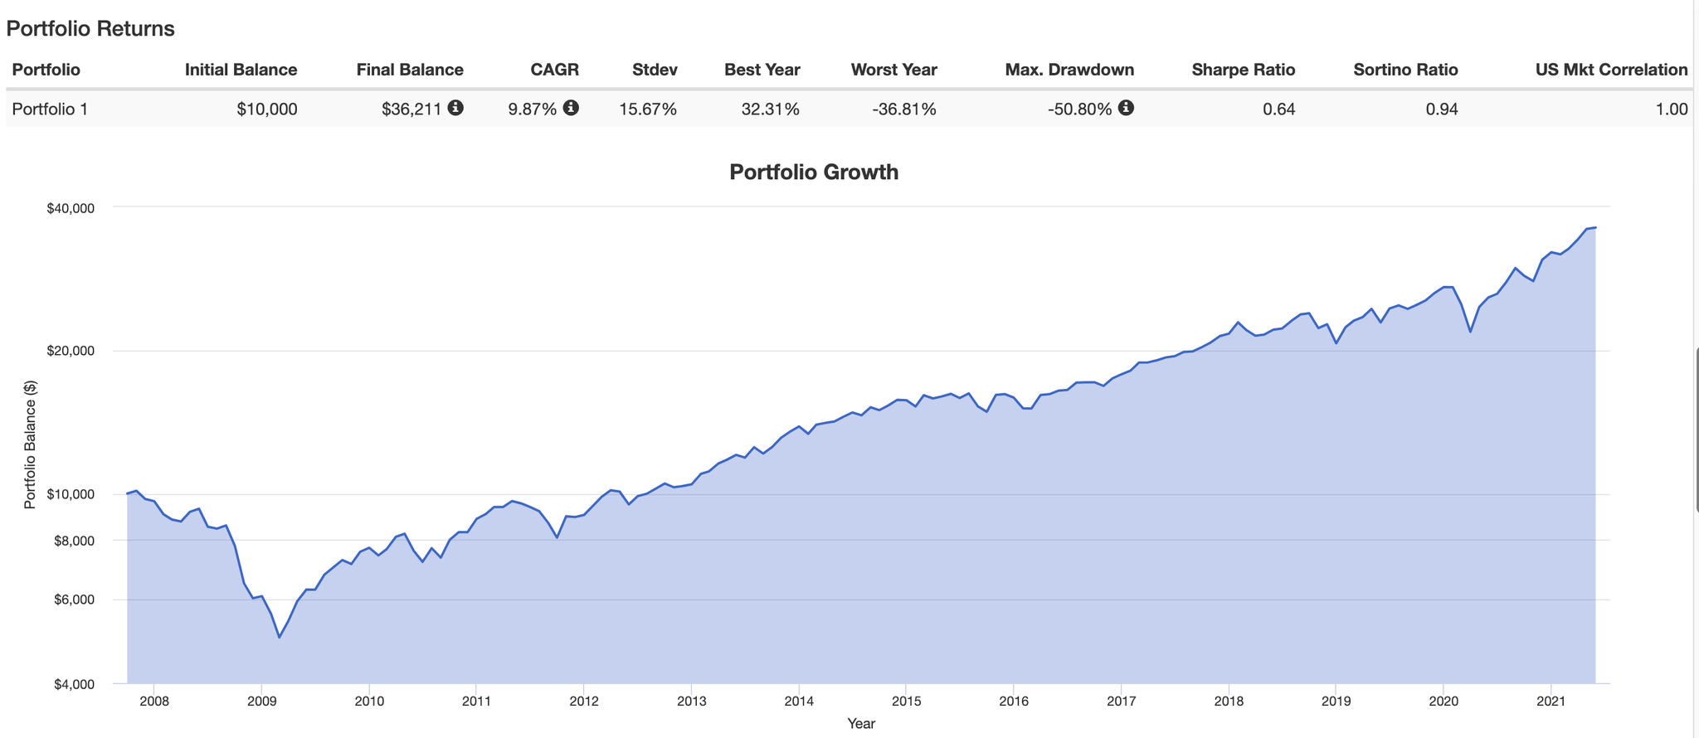
Task: Click the 2014 x-axis label
Action: click(799, 701)
